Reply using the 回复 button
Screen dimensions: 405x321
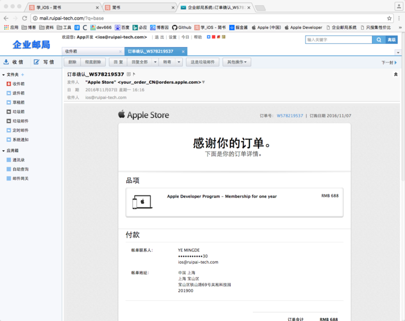(118, 62)
